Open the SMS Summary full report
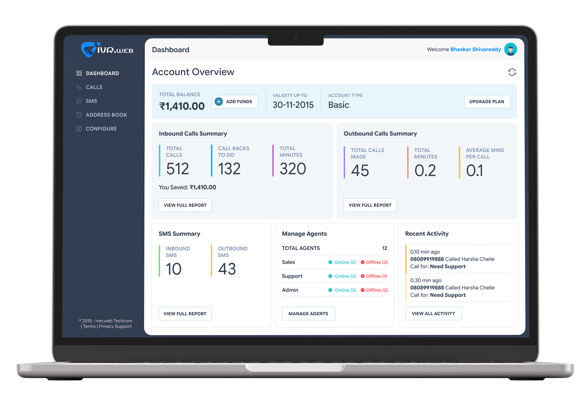Viewport: 587px width, 409px height. (185, 314)
